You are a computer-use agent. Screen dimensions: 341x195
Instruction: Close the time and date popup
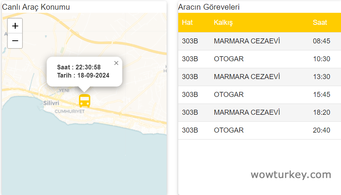point(116,63)
